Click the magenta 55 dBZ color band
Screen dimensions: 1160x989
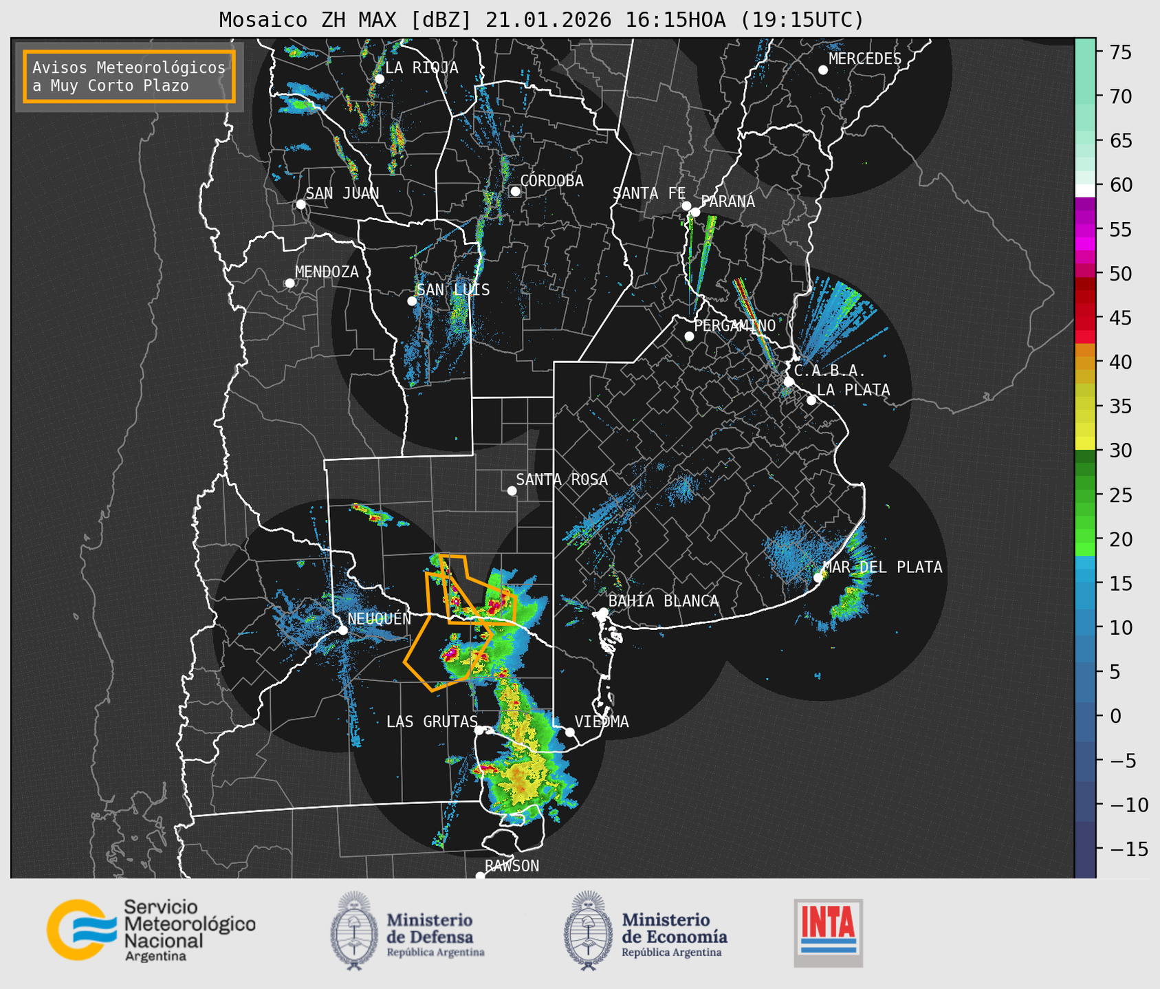[x=1085, y=230]
